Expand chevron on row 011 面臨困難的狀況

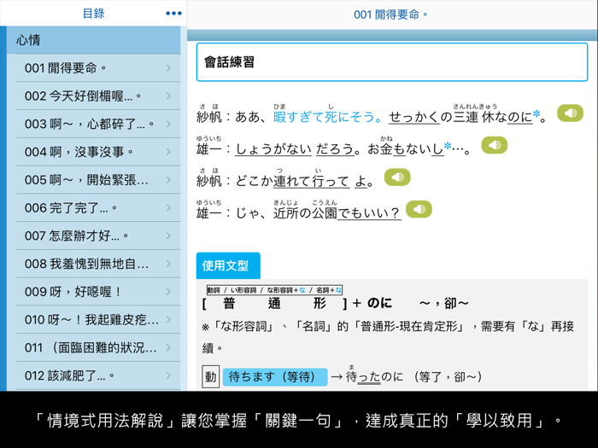pos(168,347)
